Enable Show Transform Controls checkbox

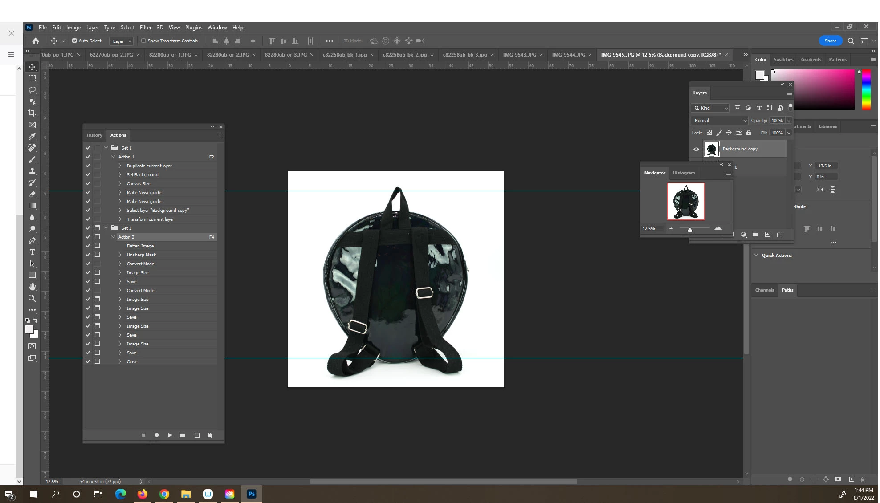point(143,41)
